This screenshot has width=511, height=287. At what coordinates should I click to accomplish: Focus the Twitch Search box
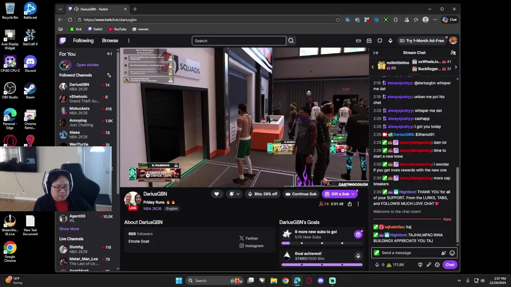point(239,41)
